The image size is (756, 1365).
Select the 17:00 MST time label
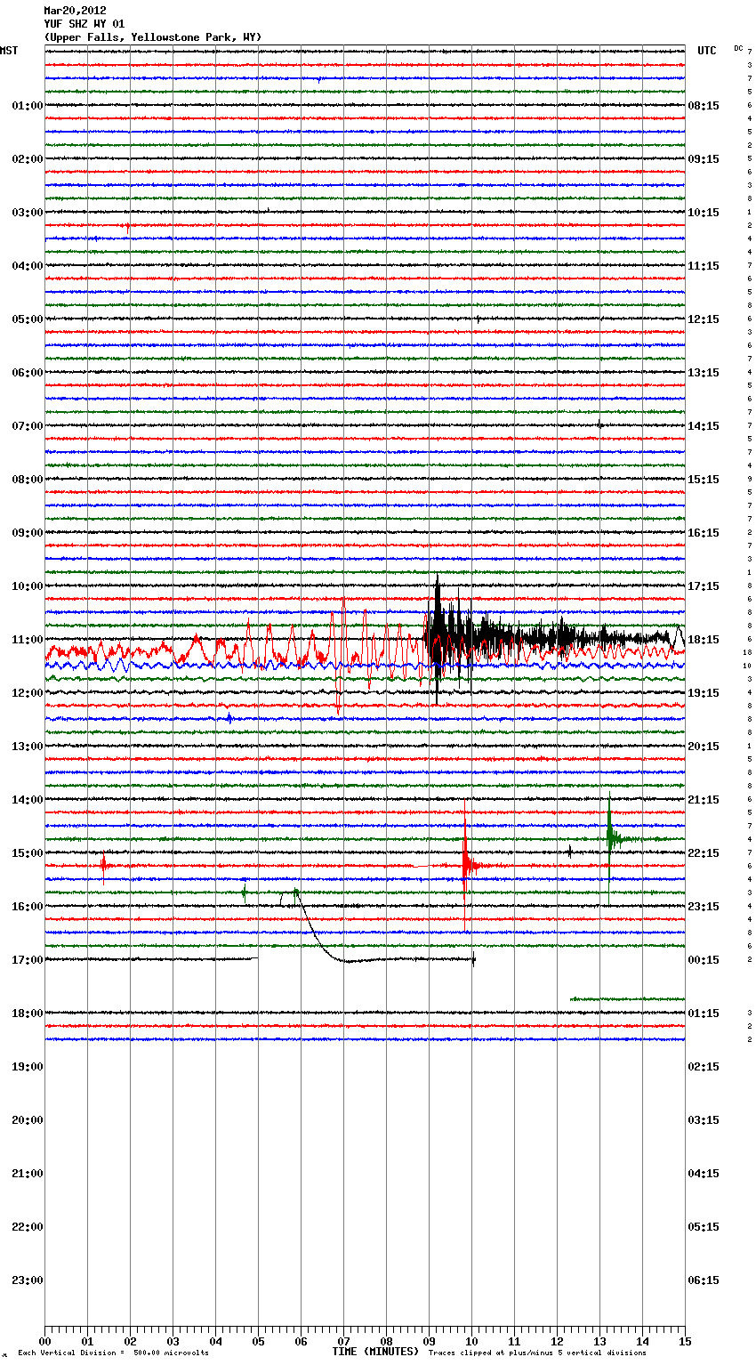click(x=28, y=960)
